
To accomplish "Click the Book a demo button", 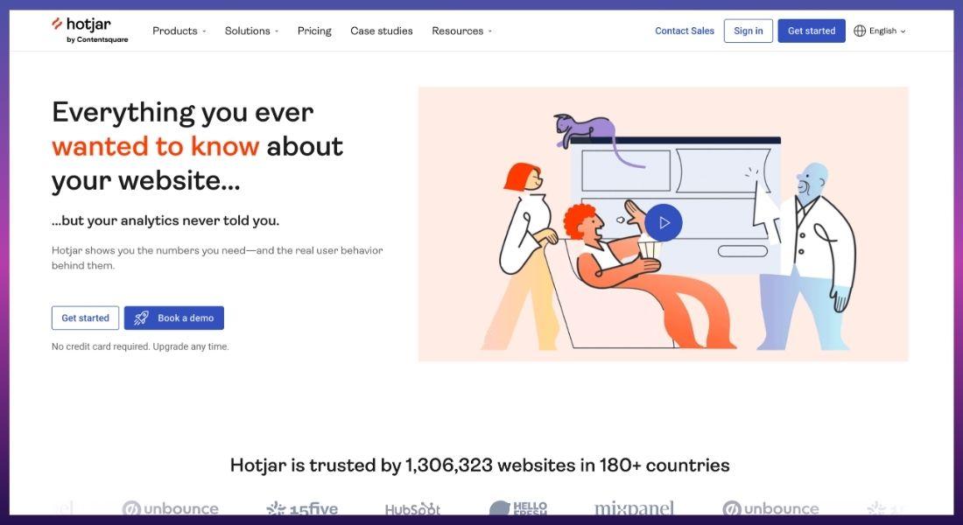I will tap(174, 318).
